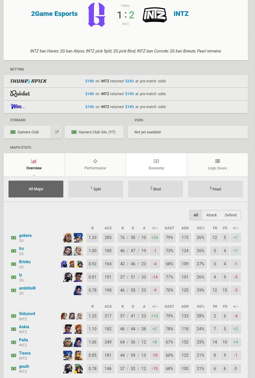Image resolution: width=255 pixels, height=378 pixels.
Task: Click Siduzord's 79% KAST value
Action: pos(170,316)
